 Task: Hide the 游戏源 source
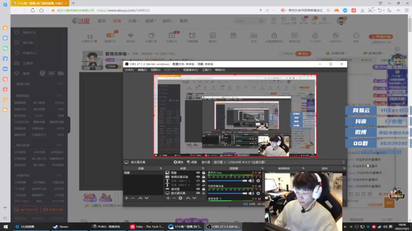(198, 189)
